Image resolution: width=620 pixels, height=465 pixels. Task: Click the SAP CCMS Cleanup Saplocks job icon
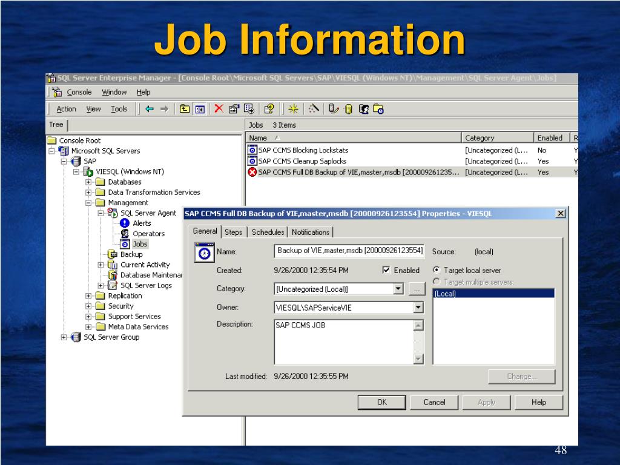pos(252,161)
